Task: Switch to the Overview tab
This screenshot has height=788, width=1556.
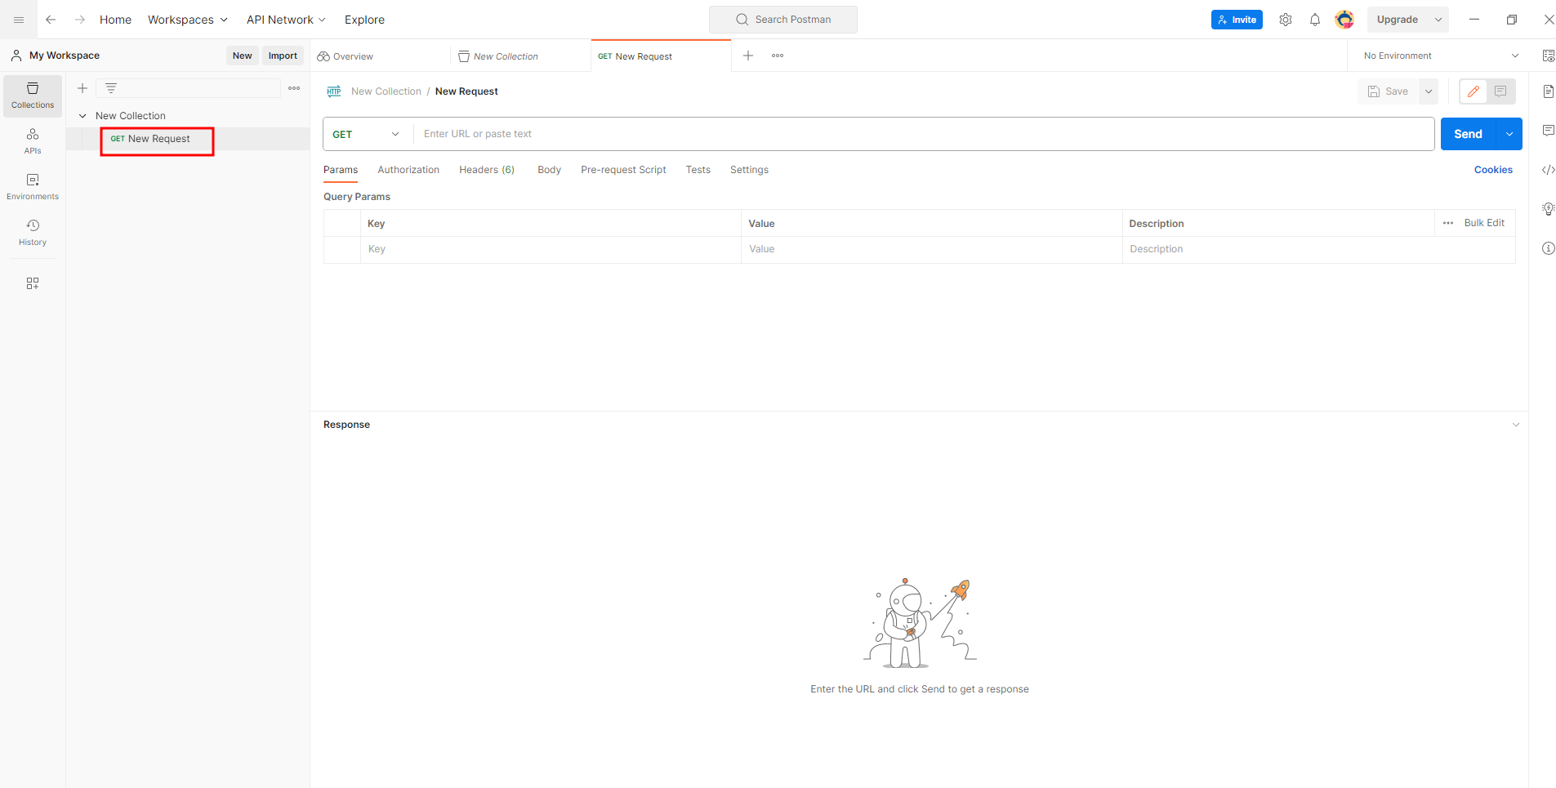Action: click(380, 56)
